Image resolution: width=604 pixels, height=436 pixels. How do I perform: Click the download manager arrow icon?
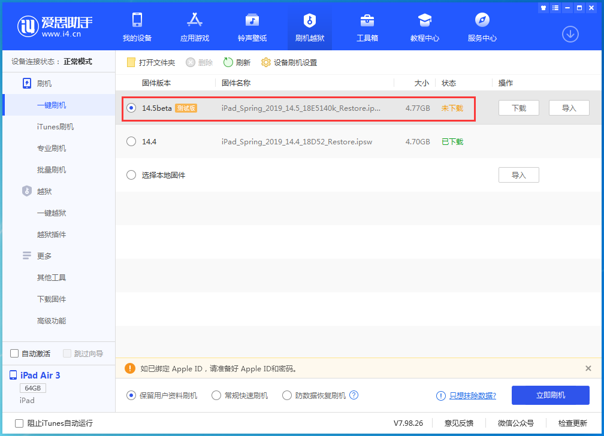(x=570, y=34)
